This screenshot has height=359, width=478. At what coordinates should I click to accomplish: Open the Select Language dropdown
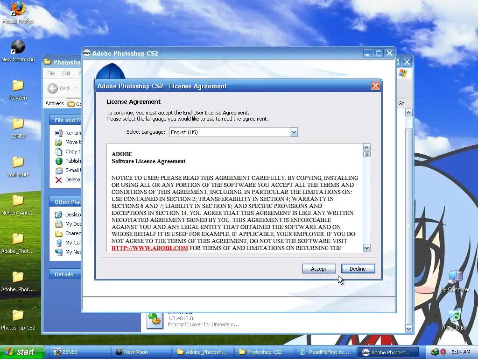(294, 132)
